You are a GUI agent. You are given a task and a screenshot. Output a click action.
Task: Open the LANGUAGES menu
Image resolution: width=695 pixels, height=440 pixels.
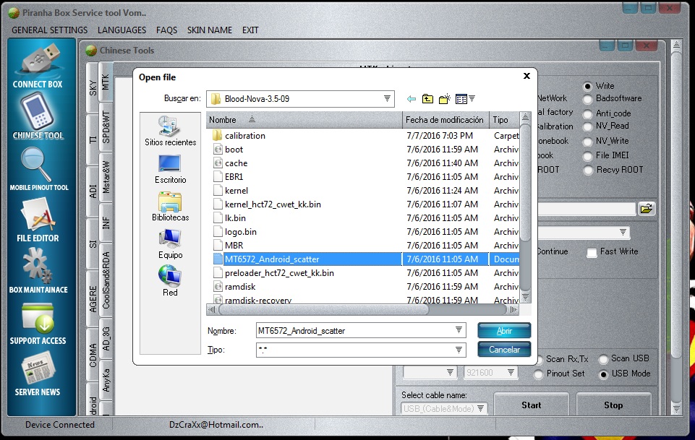pyautogui.click(x=121, y=30)
